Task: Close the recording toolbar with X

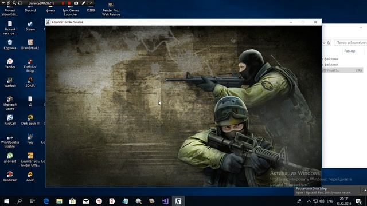Action: click(x=91, y=3)
